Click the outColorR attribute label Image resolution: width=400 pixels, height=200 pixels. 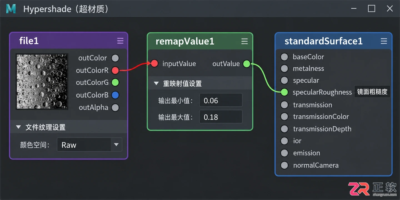tap(92, 70)
